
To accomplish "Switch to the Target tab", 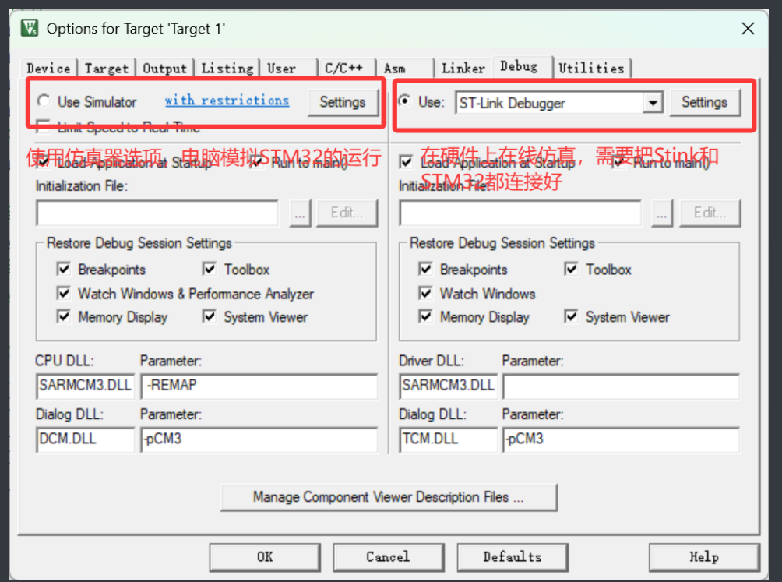I will click(x=106, y=69).
